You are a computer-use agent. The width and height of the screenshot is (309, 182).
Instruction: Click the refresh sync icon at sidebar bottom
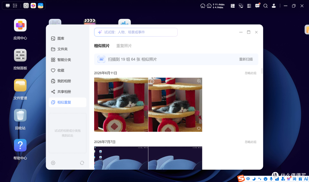(x=82, y=163)
